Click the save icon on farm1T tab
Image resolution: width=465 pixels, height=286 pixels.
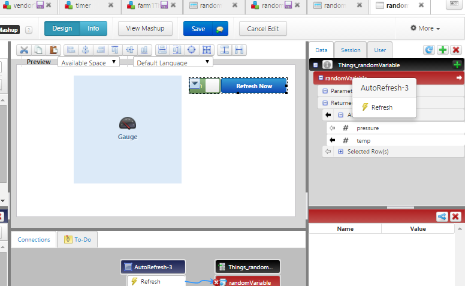[164, 5]
